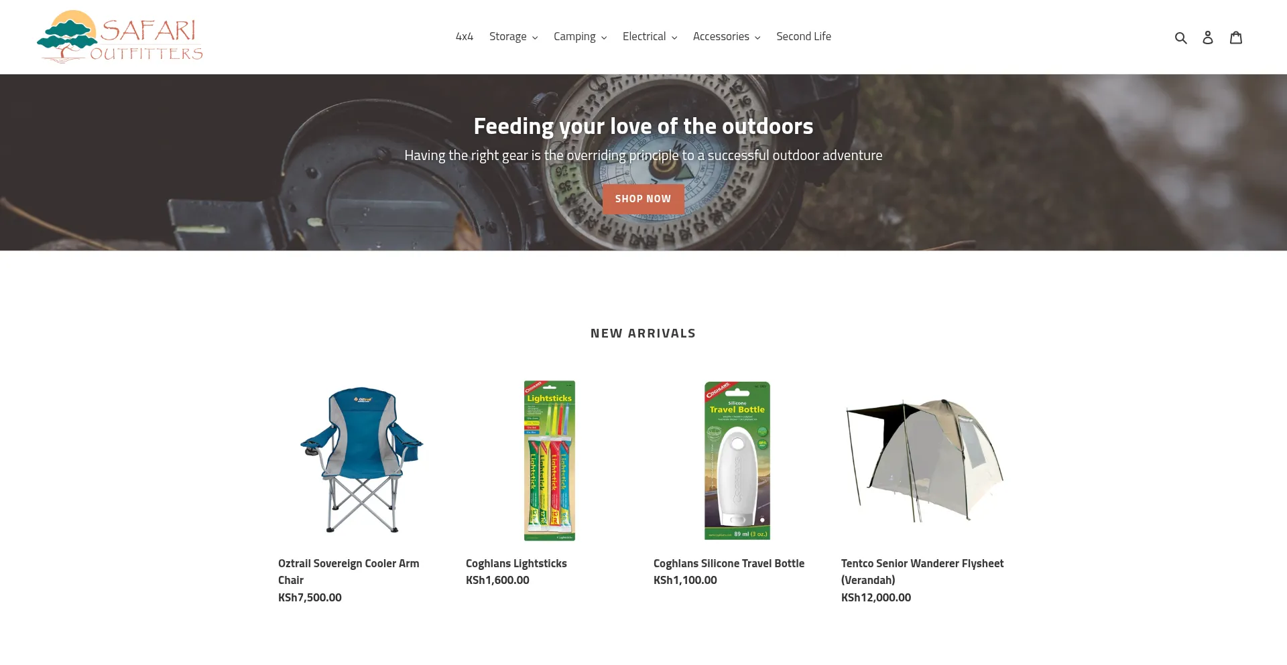Click the hero heading Feeding your love of the outdoors
This screenshot has width=1287, height=665.
coord(643,127)
